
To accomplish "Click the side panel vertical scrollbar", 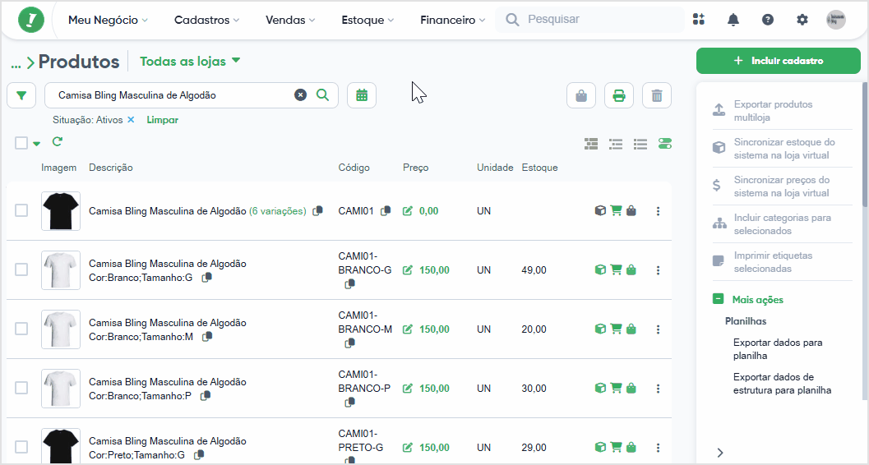I will click(x=865, y=144).
